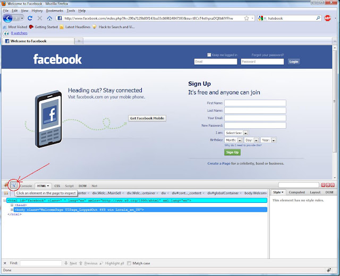The height and width of the screenshot is (276, 340).
Task: Click the Hack to Search bookmark
Action: point(113,27)
